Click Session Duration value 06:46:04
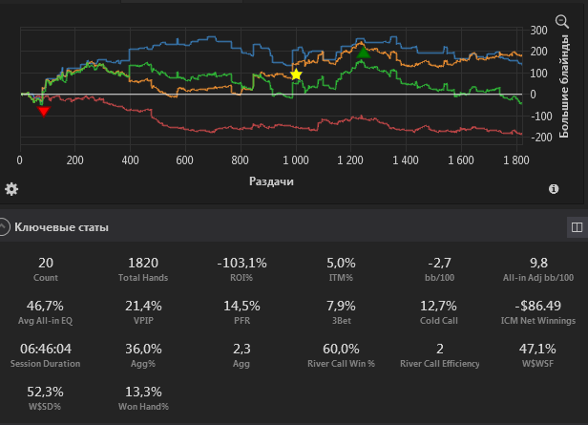Viewport: 588px width, 425px height. (46, 349)
